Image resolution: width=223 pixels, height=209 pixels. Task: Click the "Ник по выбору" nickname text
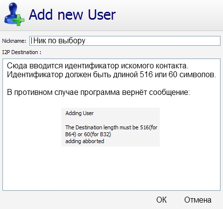[59, 41]
